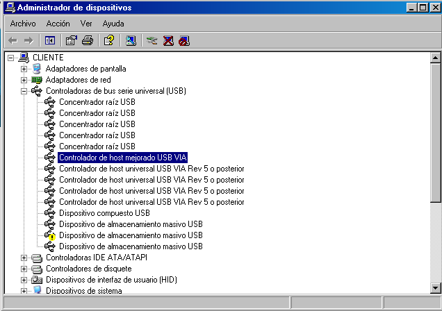Click the disable device toolbar icon
The image size is (442, 311).
click(x=184, y=41)
